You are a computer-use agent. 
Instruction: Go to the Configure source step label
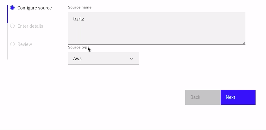[x=35, y=8]
